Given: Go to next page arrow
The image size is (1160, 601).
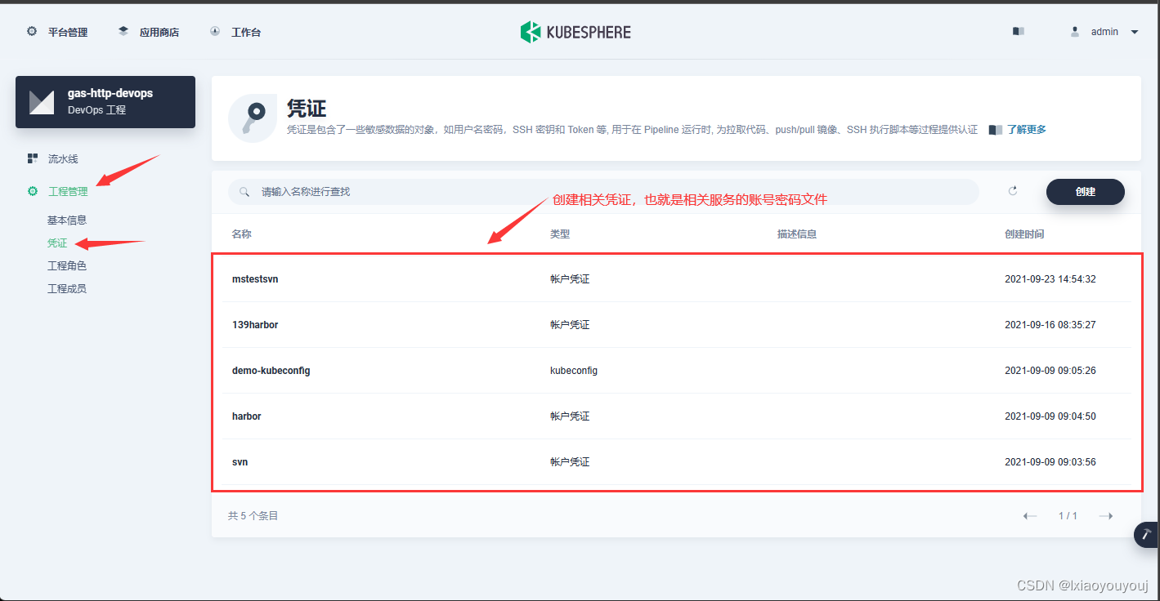Looking at the screenshot, I should (x=1106, y=516).
